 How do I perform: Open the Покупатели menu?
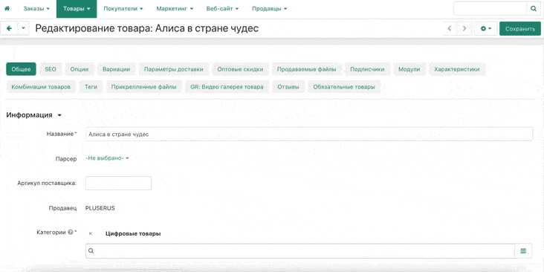pos(123,9)
